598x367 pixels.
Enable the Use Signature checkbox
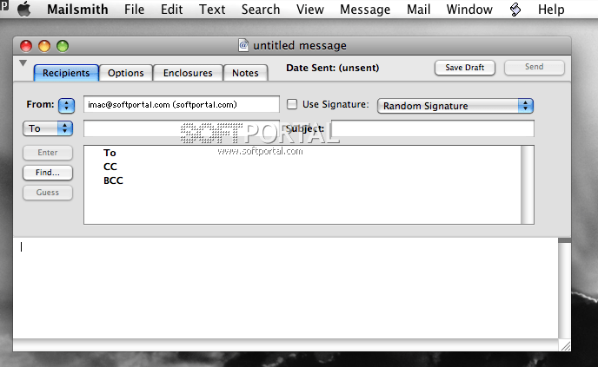tap(292, 104)
